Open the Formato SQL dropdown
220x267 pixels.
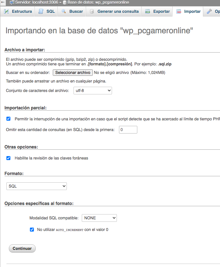(x=37, y=186)
